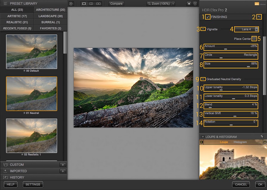267x190 pixels.
Task: Open the Landscape (20) preset category
Action: click(x=50, y=16)
